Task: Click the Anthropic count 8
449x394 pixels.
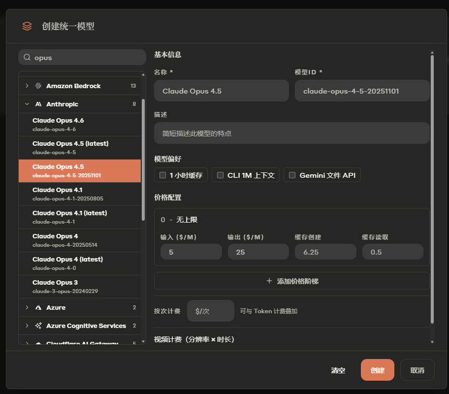Action: tap(134, 104)
